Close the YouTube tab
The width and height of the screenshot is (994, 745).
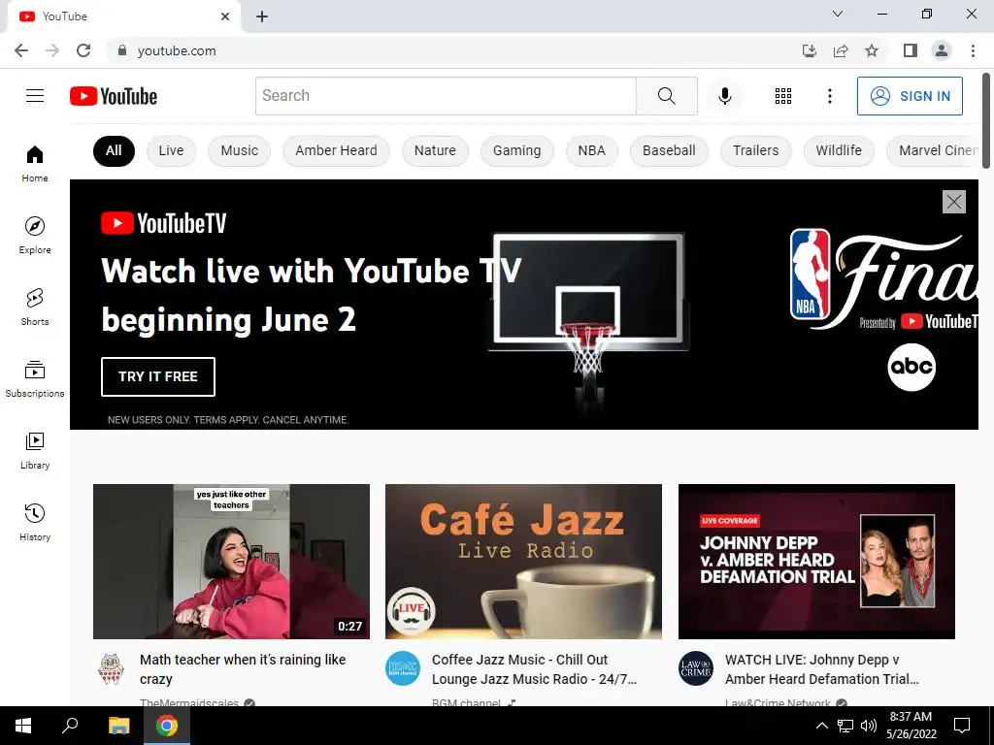(225, 16)
